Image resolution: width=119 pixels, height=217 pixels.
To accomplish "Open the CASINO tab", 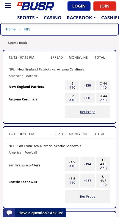I will [52, 18].
